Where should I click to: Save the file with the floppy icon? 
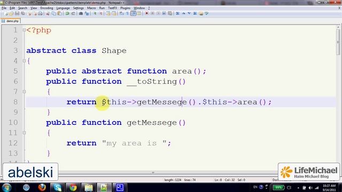pyautogui.click(x=17, y=13)
